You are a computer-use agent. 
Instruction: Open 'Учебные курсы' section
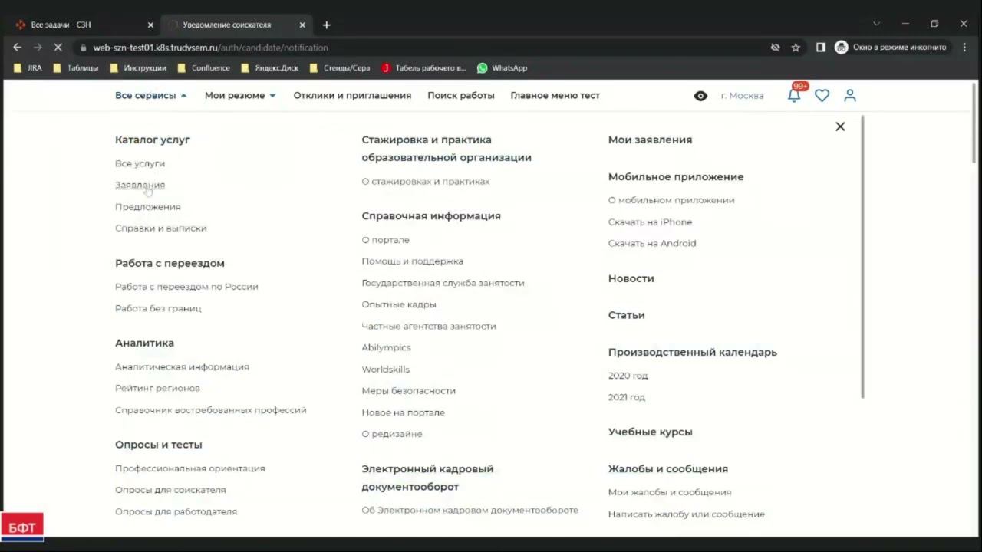click(651, 432)
